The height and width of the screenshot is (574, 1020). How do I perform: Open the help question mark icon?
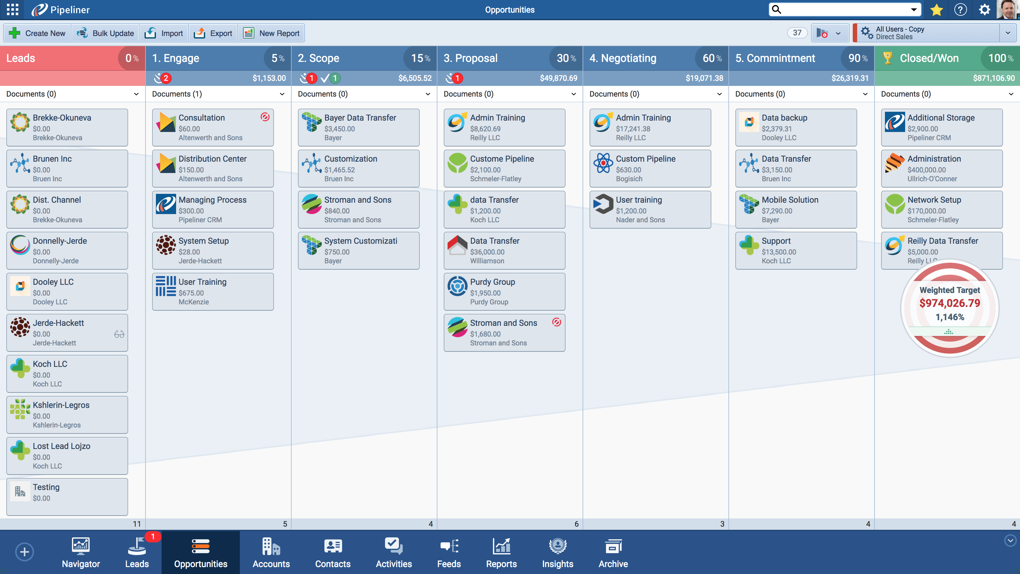click(x=961, y=9)
